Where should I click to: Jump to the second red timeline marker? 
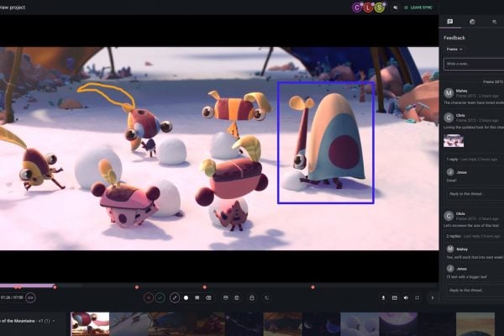(x=137, y=287)
